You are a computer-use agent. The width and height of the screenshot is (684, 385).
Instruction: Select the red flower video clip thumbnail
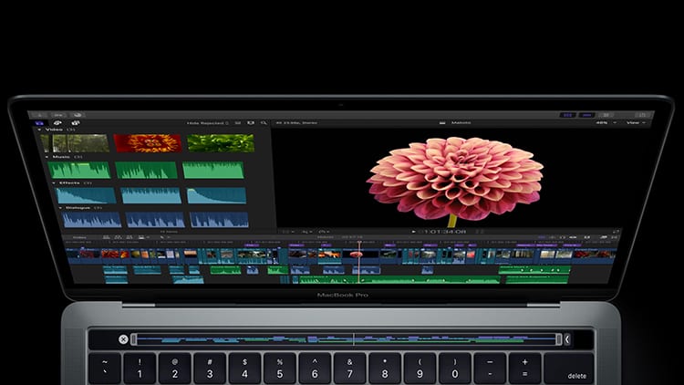pyautogui.click(x=148, y=143)
